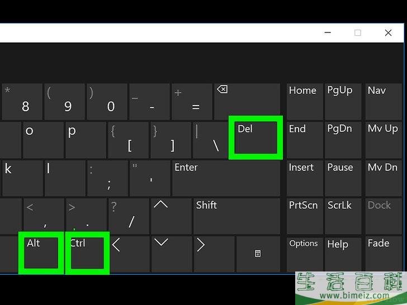Screen dimensions: 407x305
Task: Click the PrtScn key
Action: click(305, 216)
